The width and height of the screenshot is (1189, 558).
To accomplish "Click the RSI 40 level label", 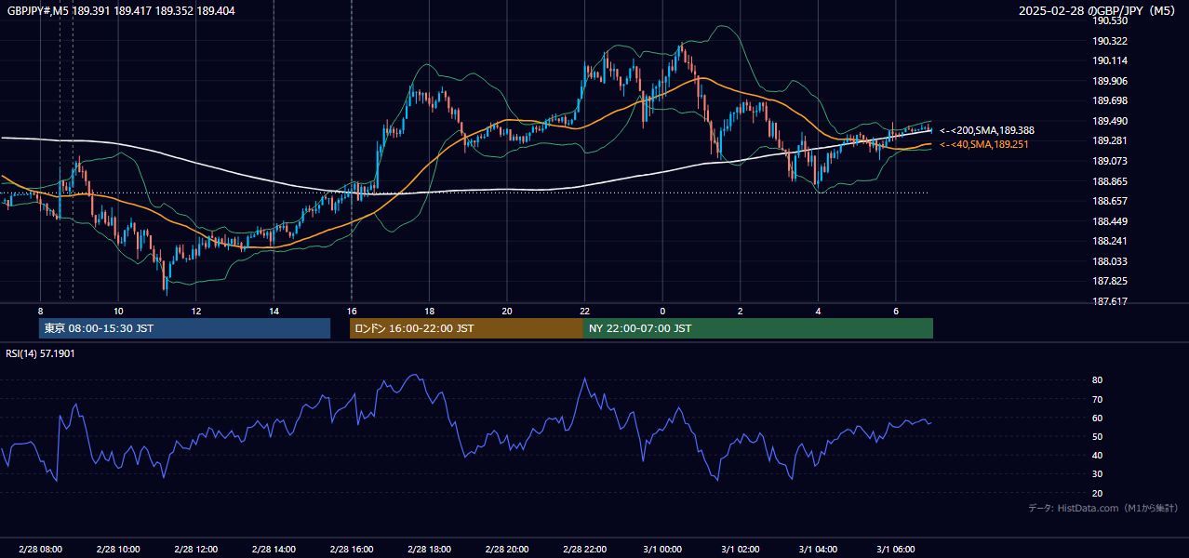I will click(x=1098, y=455).
